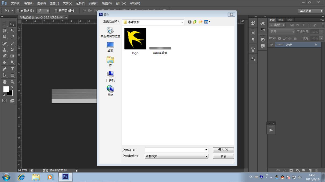Open Network location in dialog sidebar
The height and width of the screenshot is (182, 325).
coord(110,91)
